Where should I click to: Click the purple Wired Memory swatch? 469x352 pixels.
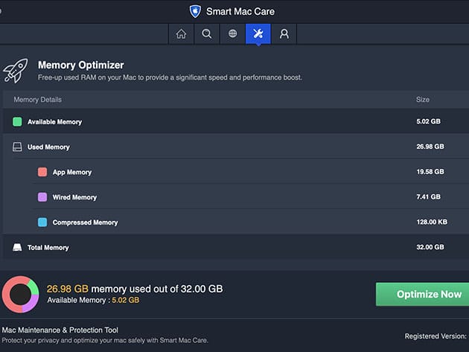pos(42,197)
